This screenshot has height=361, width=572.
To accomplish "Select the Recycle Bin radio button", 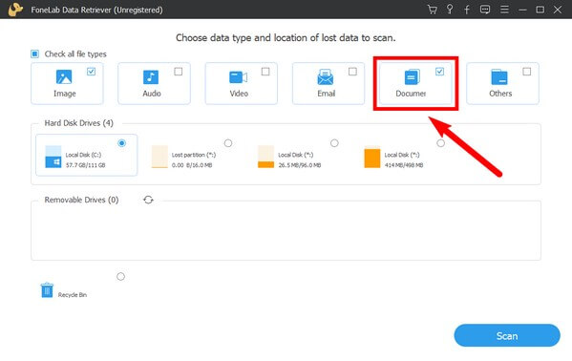I will [120, 277].
